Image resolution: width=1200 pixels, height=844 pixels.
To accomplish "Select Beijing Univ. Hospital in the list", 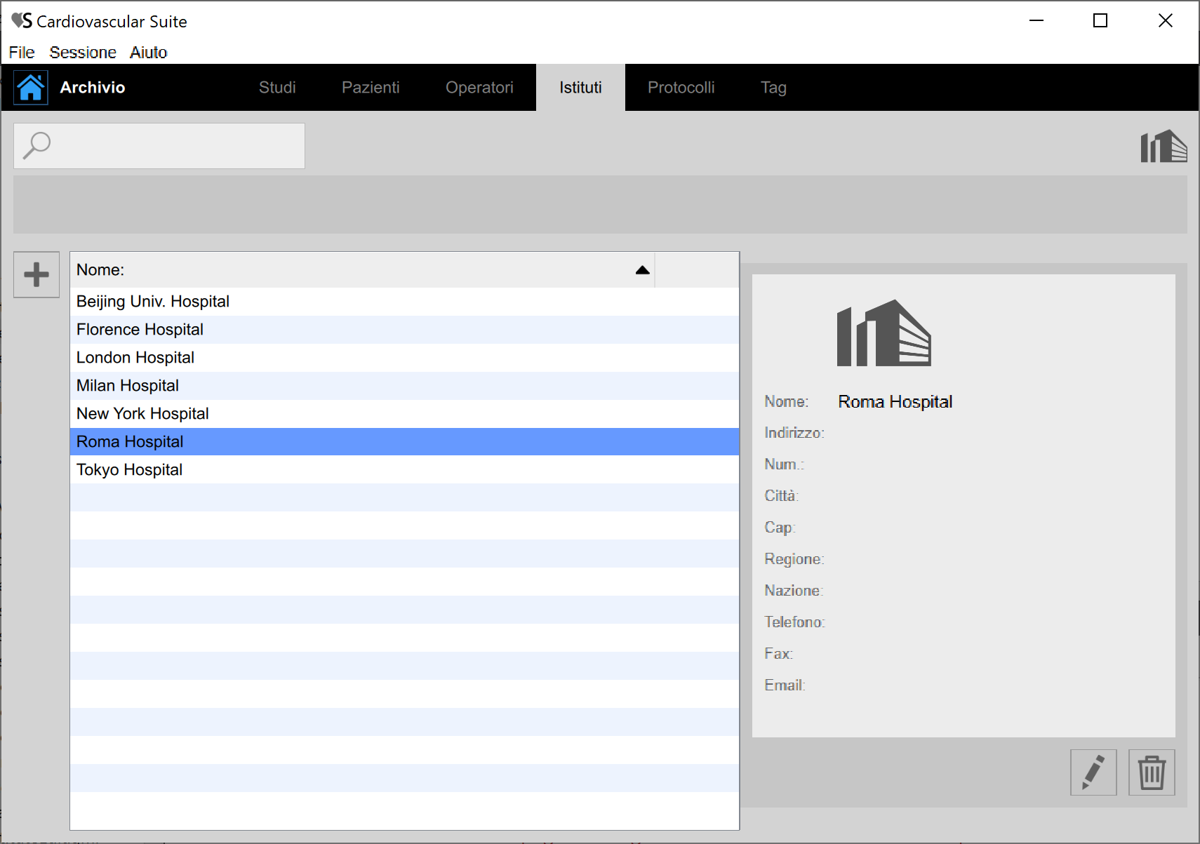I will pos(153,302).
